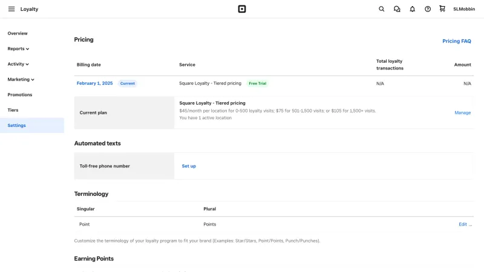This screenshot has width=484, height=272.
Task: Click the Automated texts heading
Action: [x=97, y=143]
